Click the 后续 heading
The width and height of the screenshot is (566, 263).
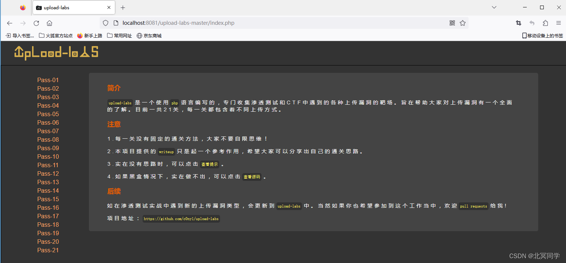pyautogui.click(x=114, y=191)
